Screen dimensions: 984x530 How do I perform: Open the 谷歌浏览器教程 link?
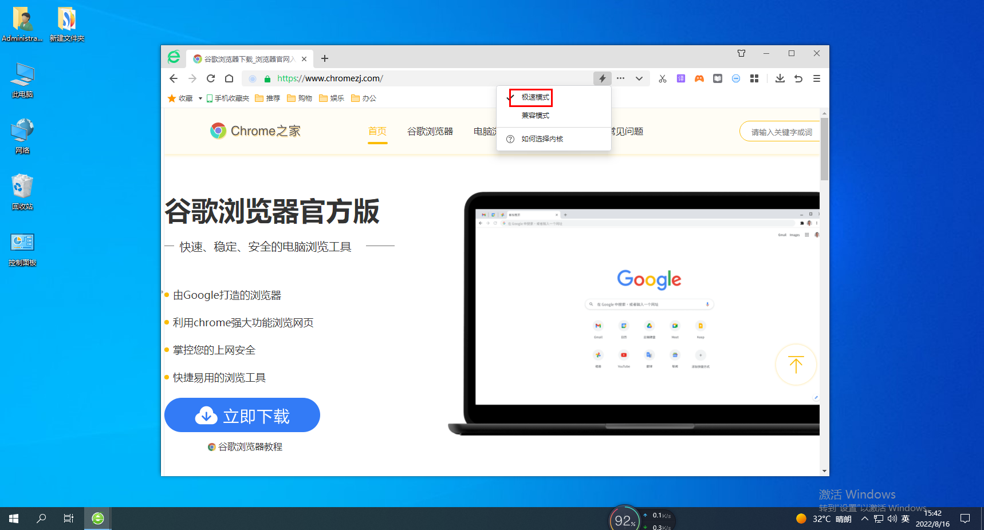(245, 447)
